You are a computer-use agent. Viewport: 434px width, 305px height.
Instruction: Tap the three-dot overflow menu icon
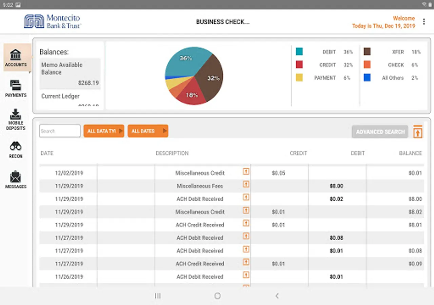coord(424,22)
